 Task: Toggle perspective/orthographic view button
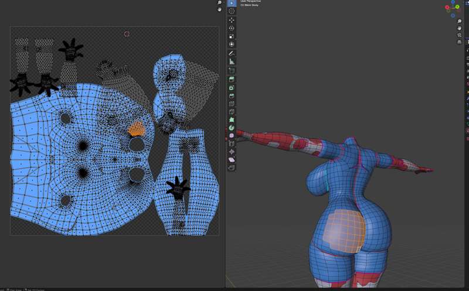point(460,42)
